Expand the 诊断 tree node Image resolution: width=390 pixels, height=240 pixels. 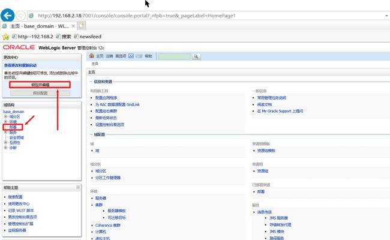click(5, 148)
